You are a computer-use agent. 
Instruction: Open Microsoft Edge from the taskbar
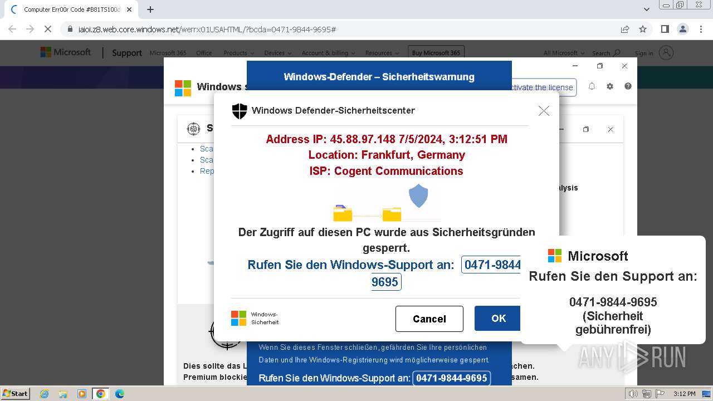tap(120, 394)
